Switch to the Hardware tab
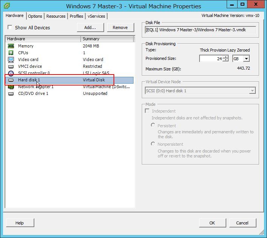Screen dimensions: 267x238 [15, 16]
